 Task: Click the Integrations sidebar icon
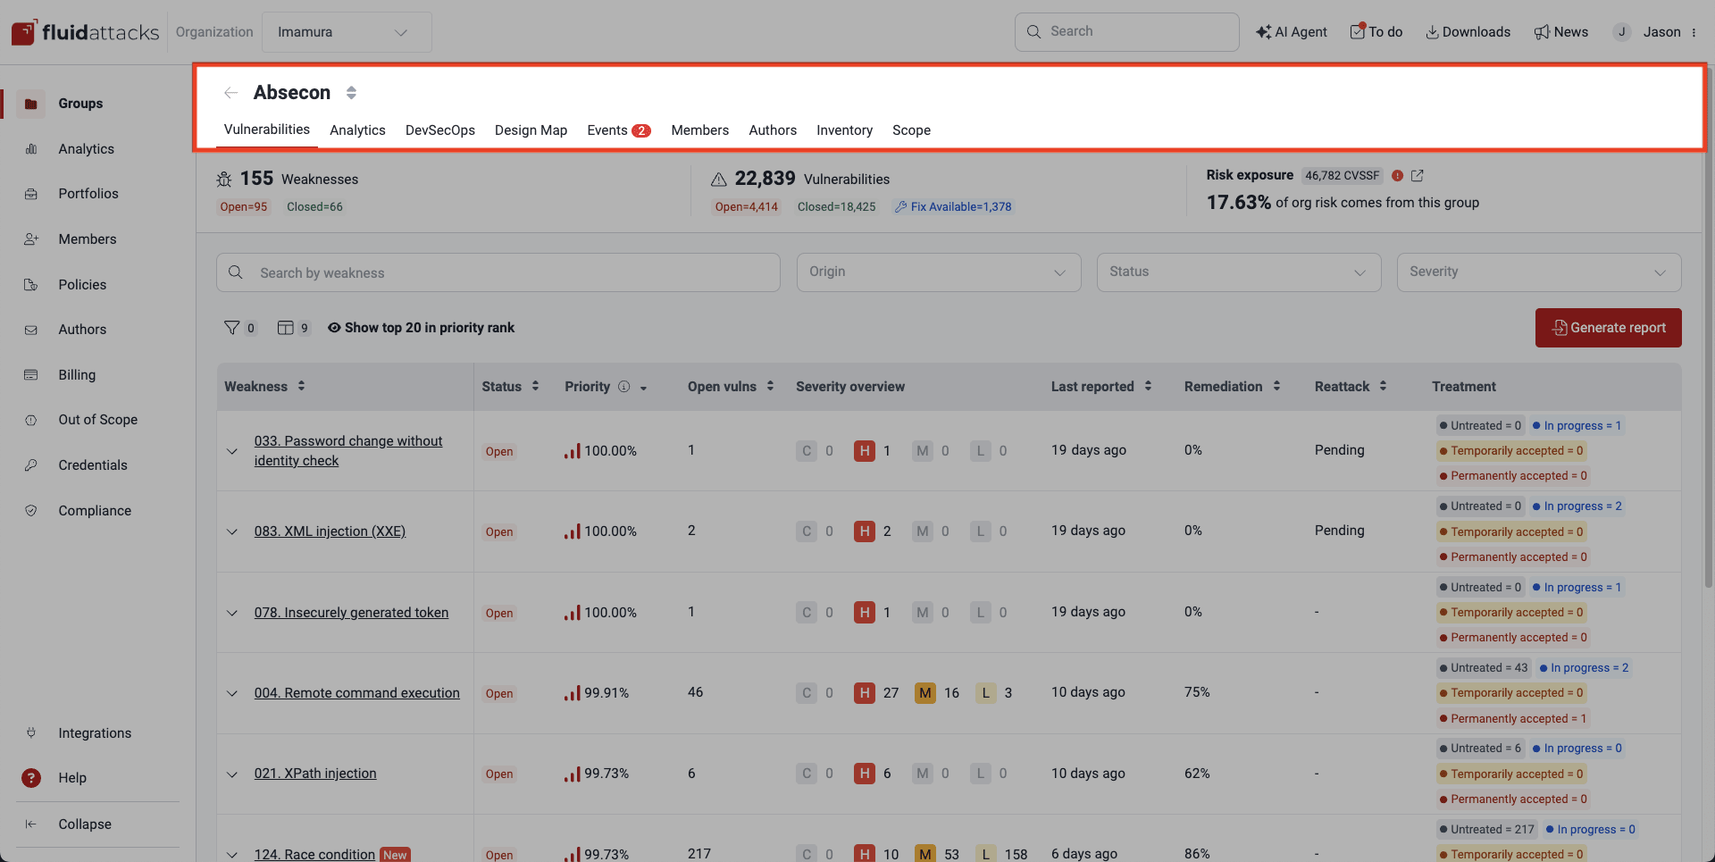click(x=31, y=732)
